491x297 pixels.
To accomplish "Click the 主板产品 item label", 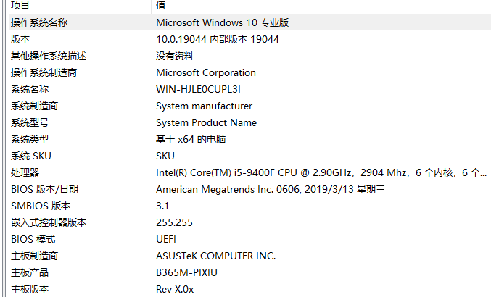I will (x=30, y=272).
